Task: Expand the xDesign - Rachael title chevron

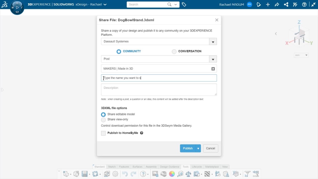Action: (x=105, y=4)
